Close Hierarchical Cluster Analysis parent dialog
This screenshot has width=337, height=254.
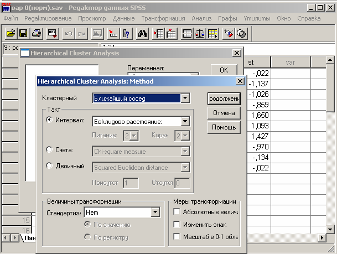click(x=237, y=53)
